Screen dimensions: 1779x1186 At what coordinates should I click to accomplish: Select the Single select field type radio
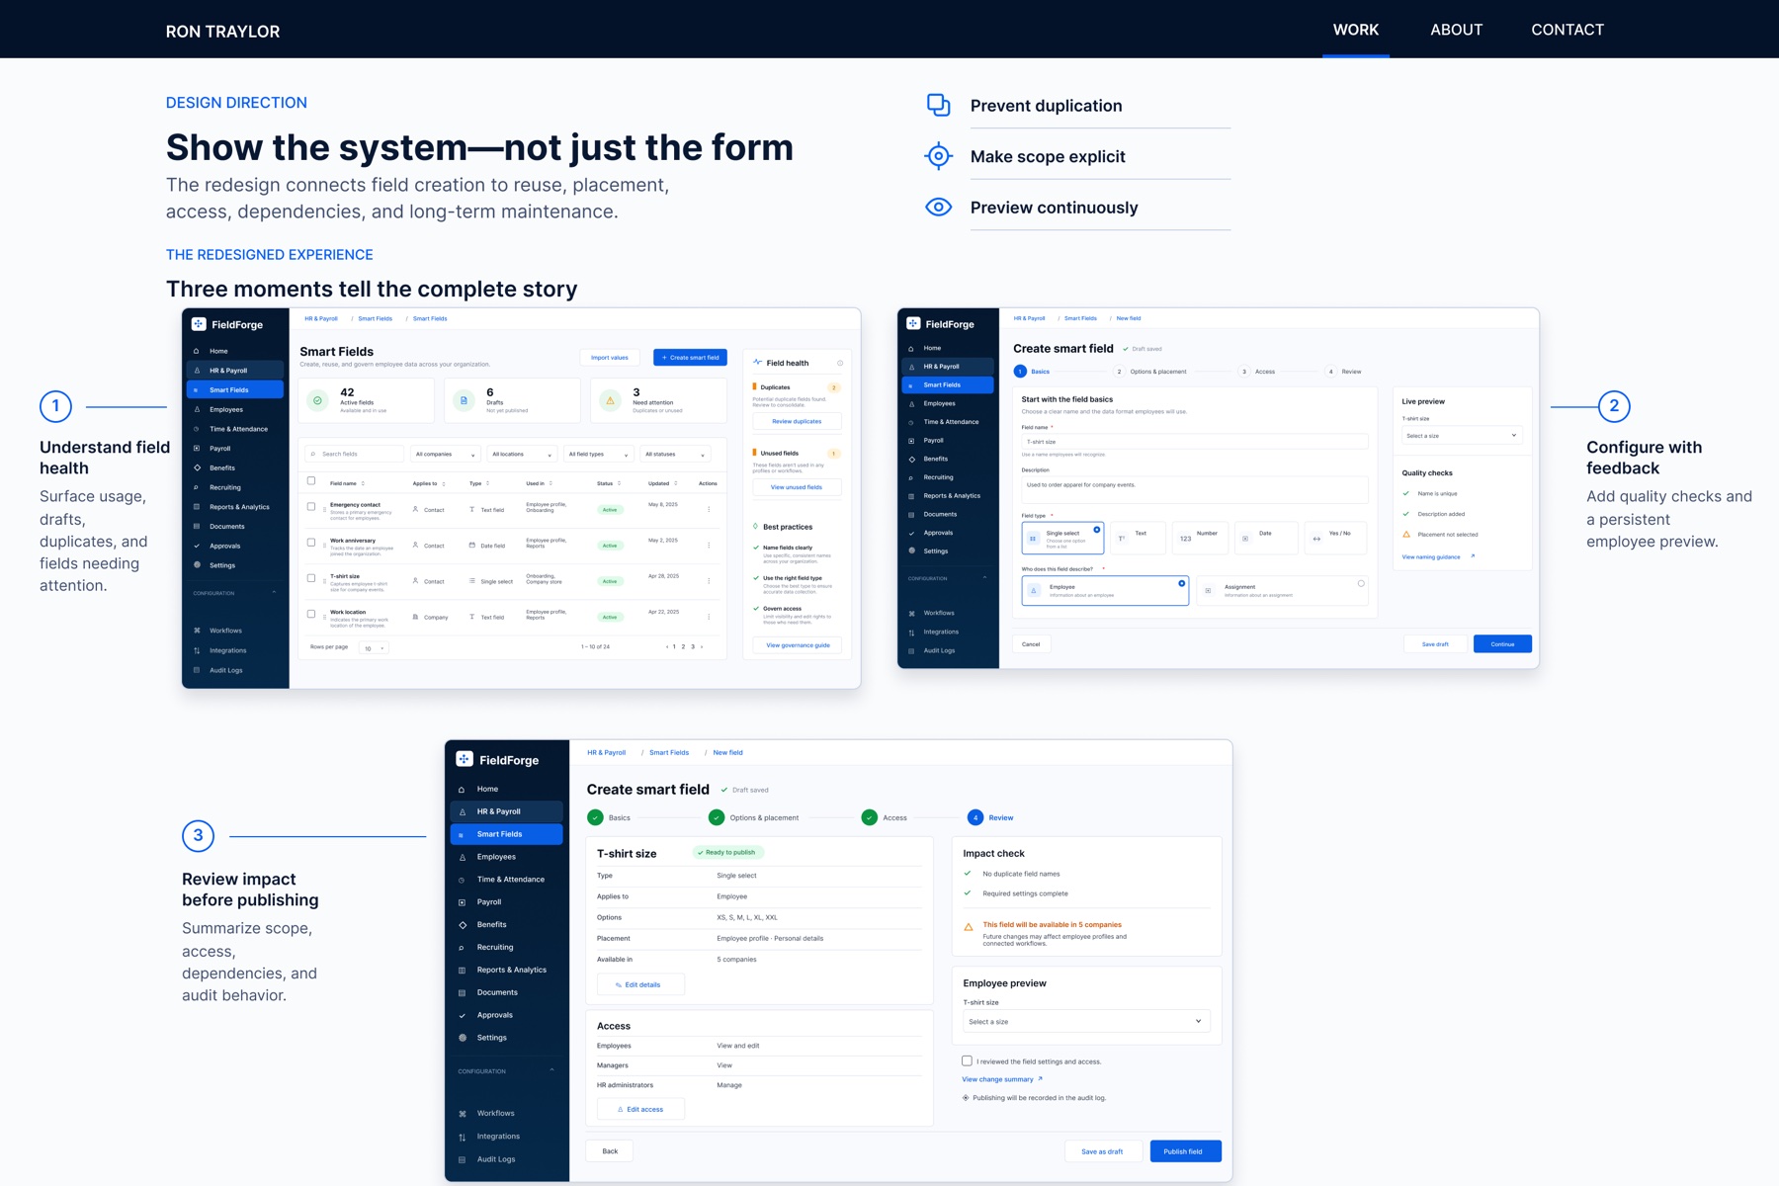(x=1096, y=530)
